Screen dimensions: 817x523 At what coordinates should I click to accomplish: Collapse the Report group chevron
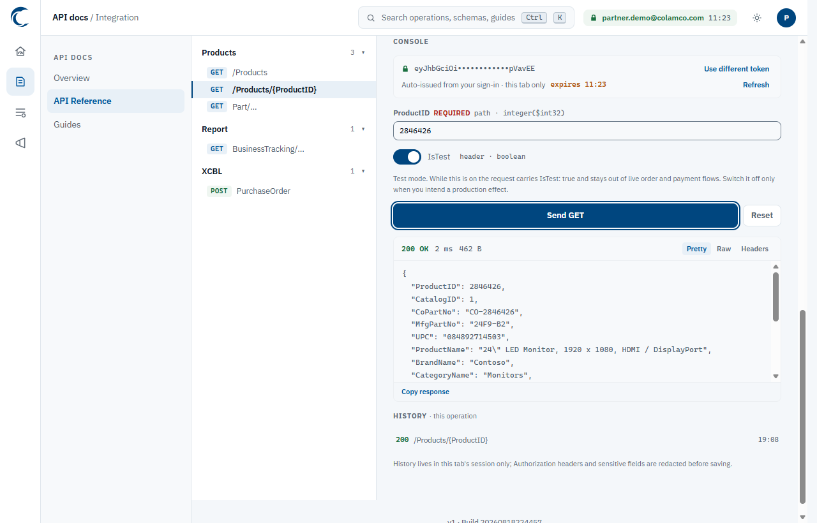363,129
